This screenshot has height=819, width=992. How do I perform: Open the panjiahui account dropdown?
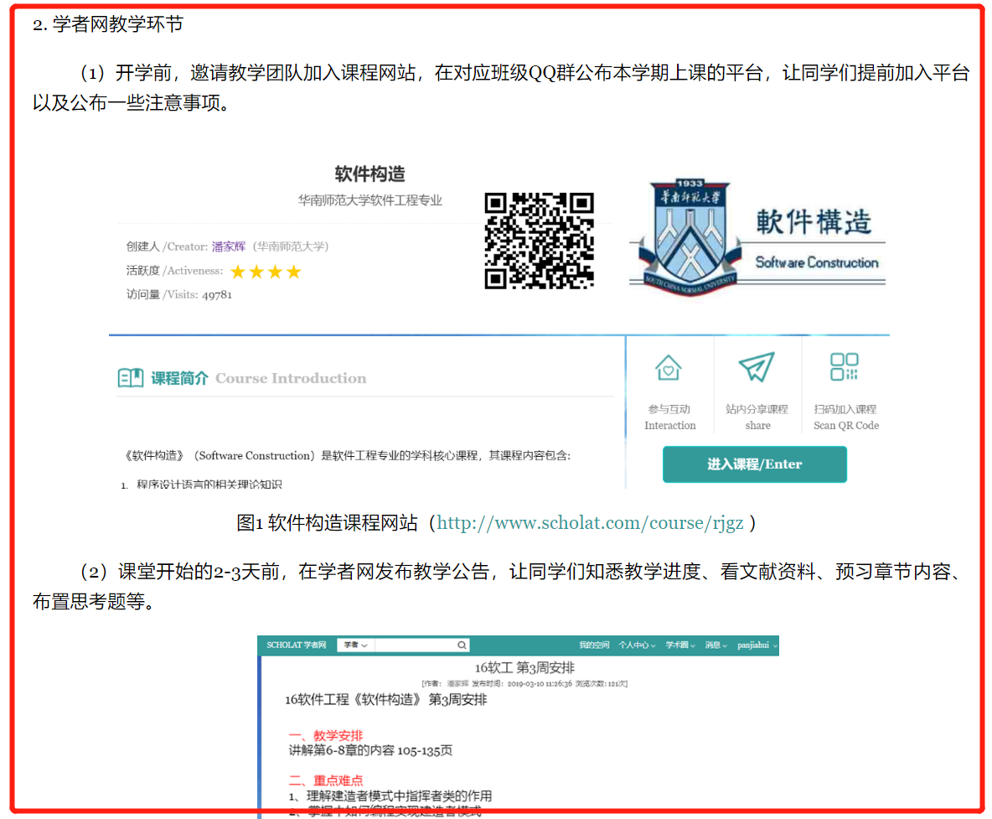coord(757,645)
